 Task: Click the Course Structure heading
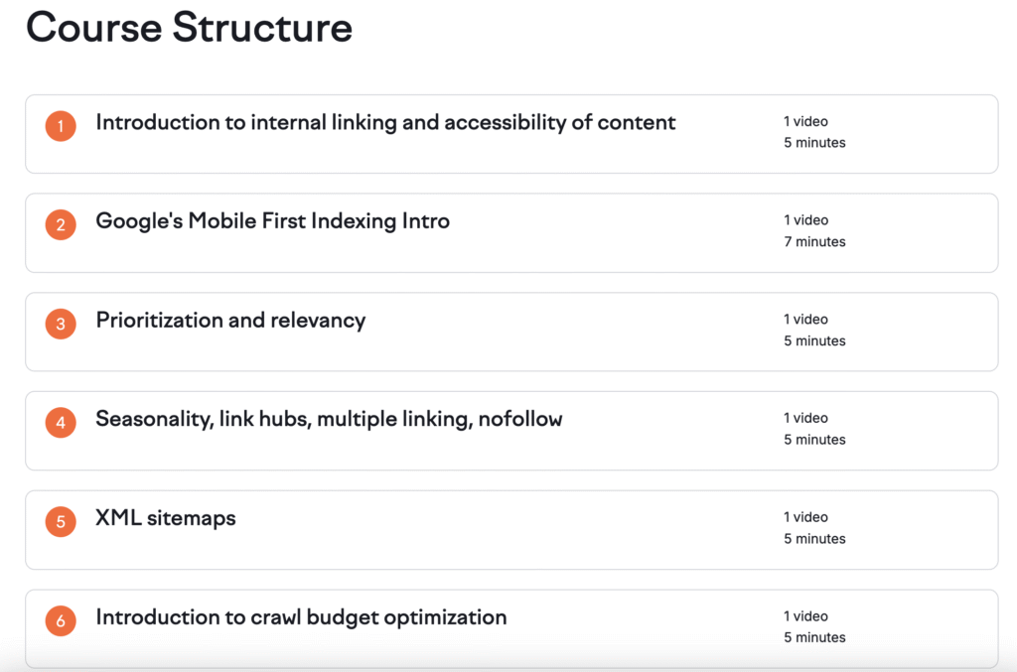tap(190, 27)
